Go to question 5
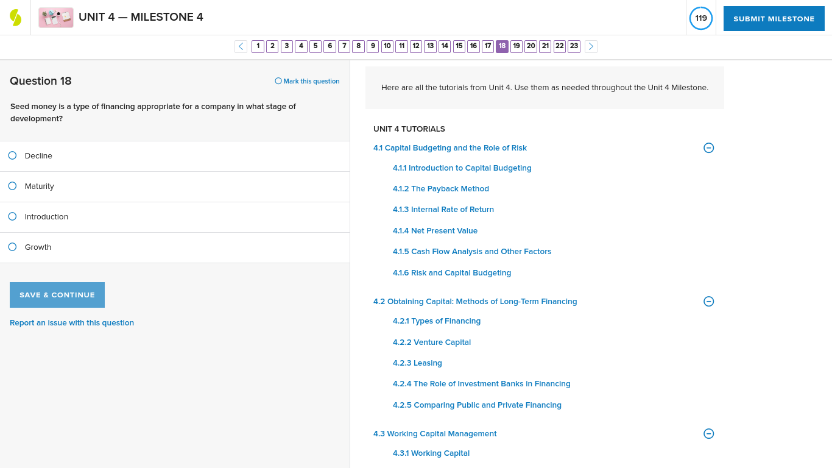The width and height of the screenshot is (832, 468). 315,46
